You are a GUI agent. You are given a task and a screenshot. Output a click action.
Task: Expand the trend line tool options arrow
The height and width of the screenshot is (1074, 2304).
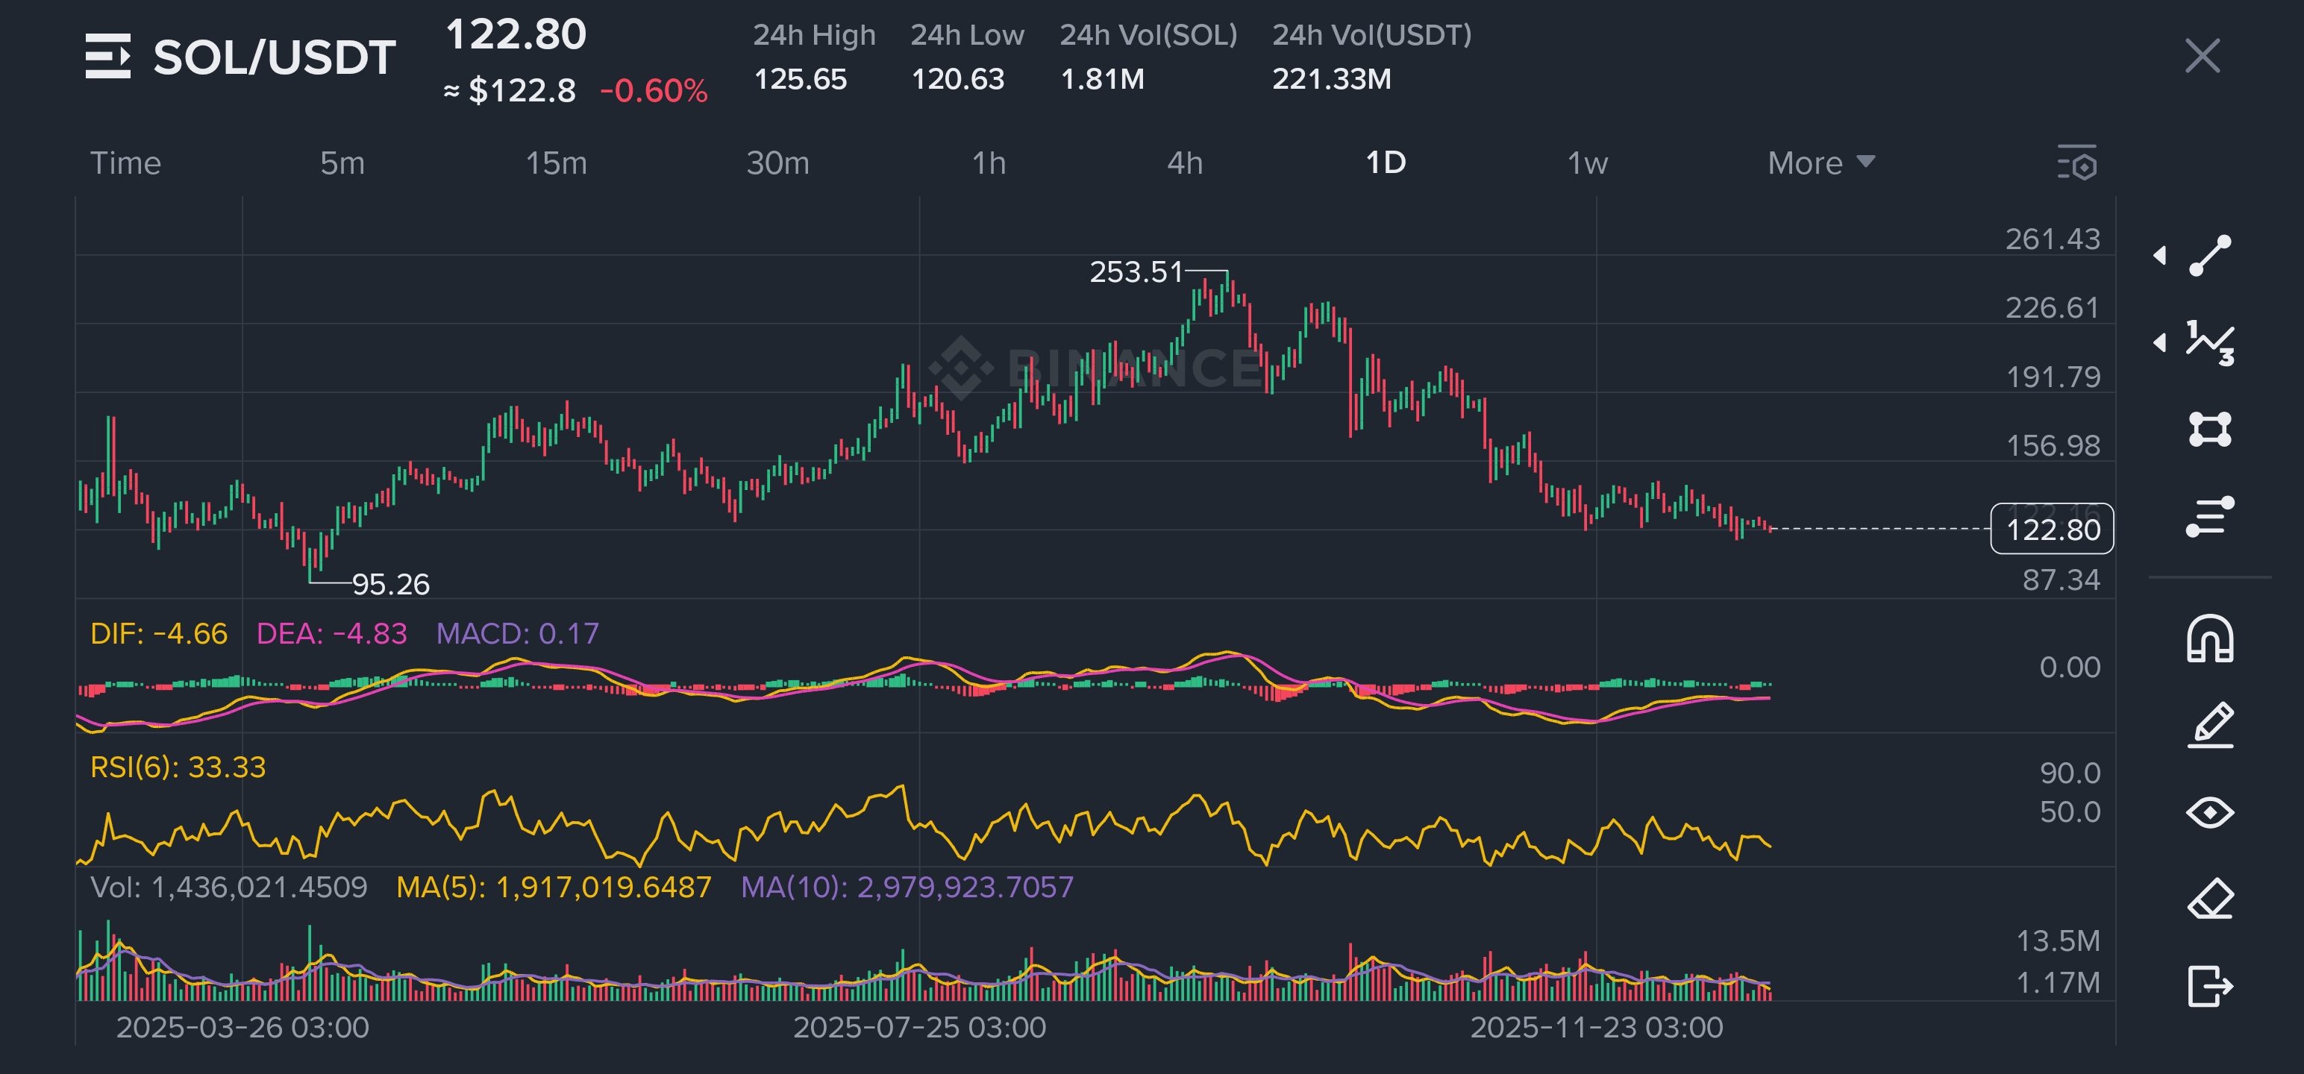[x=2160, y=256]
